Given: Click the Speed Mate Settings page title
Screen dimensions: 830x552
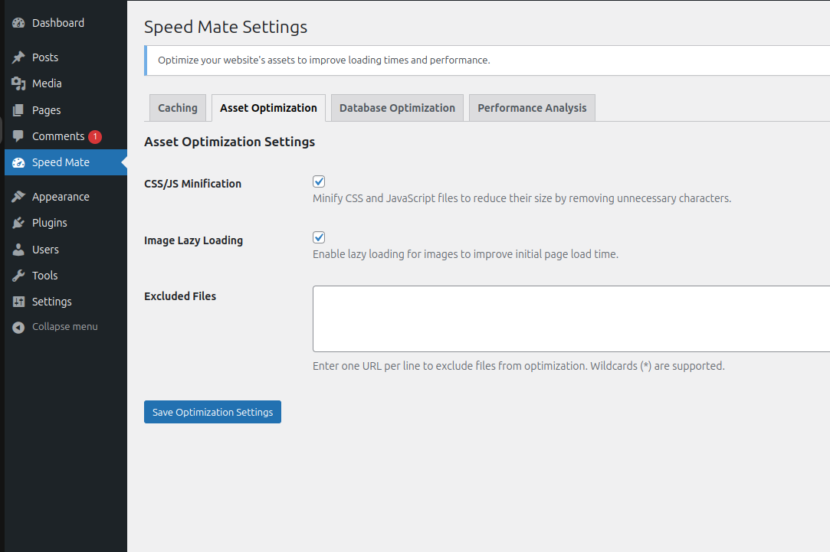Looking at the screenshot, I should [x=225, y=27].
